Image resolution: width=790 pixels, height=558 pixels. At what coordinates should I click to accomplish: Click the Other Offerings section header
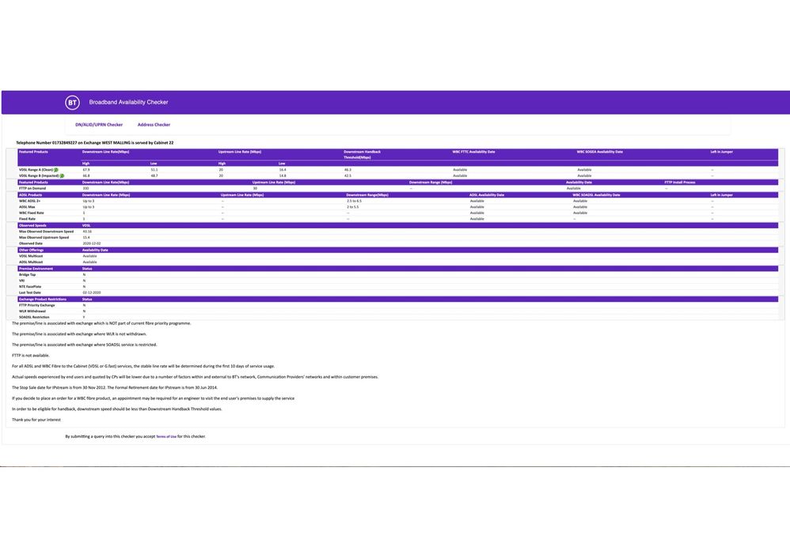[32, 250]
